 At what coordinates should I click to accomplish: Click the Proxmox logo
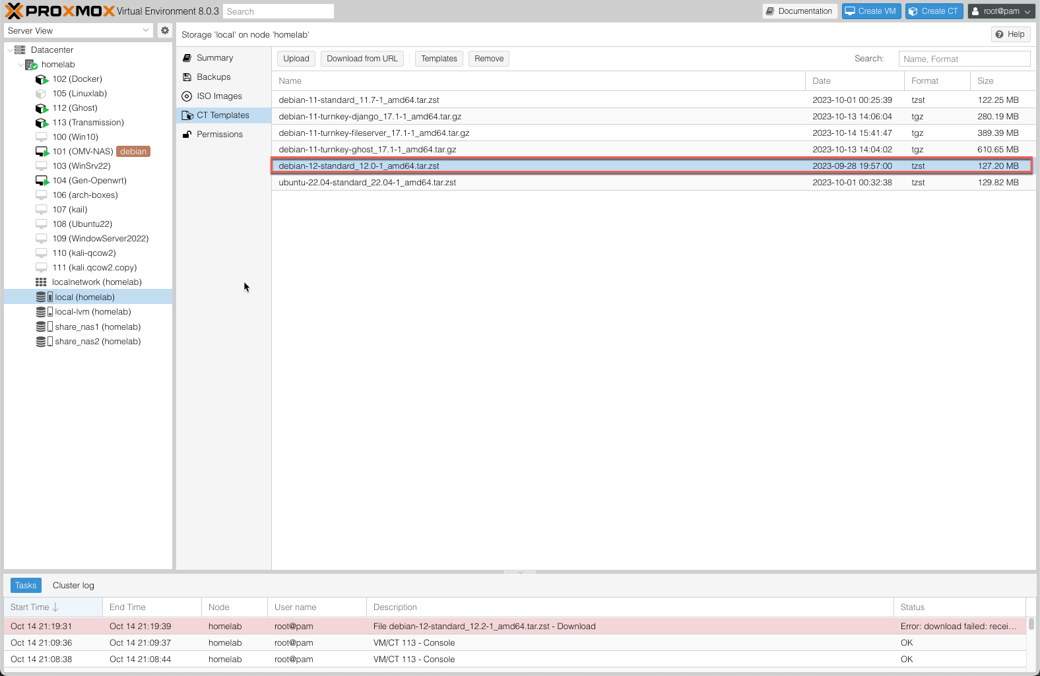point(60,11)
